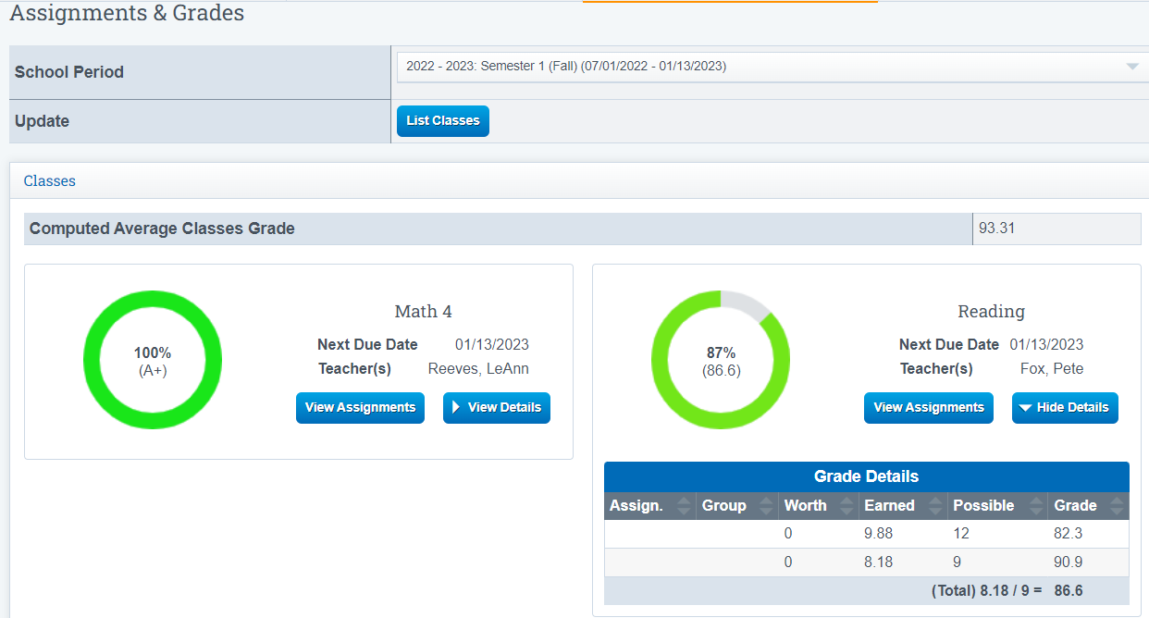Click the dropdown arrow on School Period selector
The width and height of the screenshot is (1149, 618).
point(1131,66)
